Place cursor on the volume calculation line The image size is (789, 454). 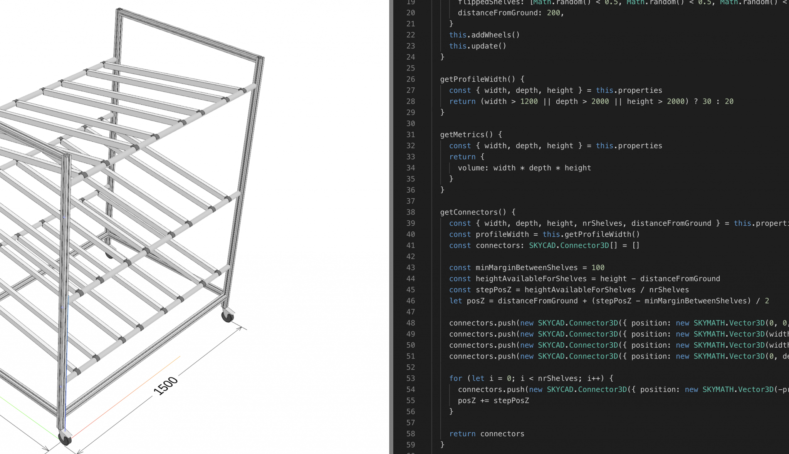[x=524, y=168]
